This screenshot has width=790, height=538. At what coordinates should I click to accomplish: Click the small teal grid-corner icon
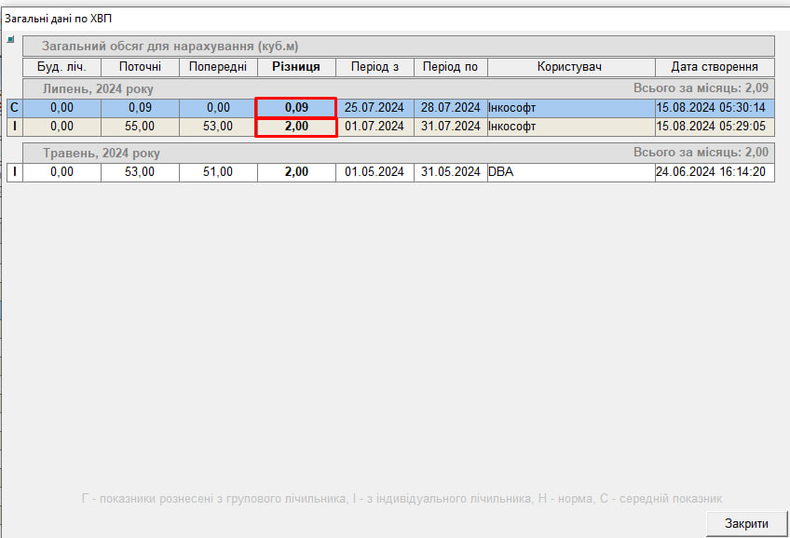point(11,40)
